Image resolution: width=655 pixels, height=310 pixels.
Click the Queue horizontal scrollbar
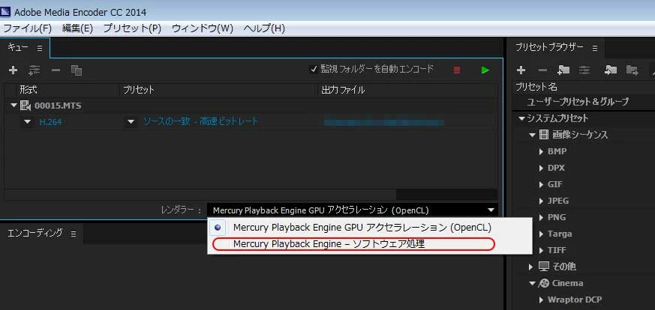200,194
